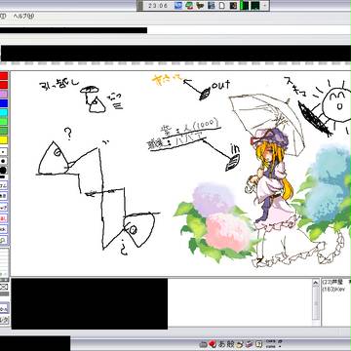
Task: Pick the light green color swatch
Action: [x=3, y=122]
